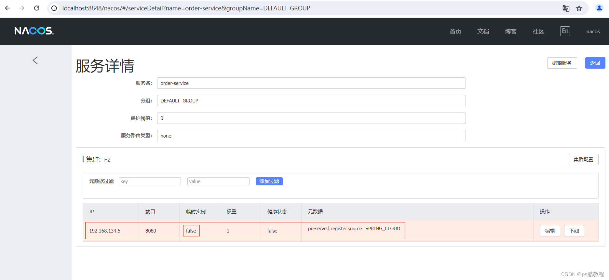Image resolution: width=609 pixels, height=280 pixels.
Task: Open 集群配置 for cluster HZ
Action: click(x=583, y=160)
